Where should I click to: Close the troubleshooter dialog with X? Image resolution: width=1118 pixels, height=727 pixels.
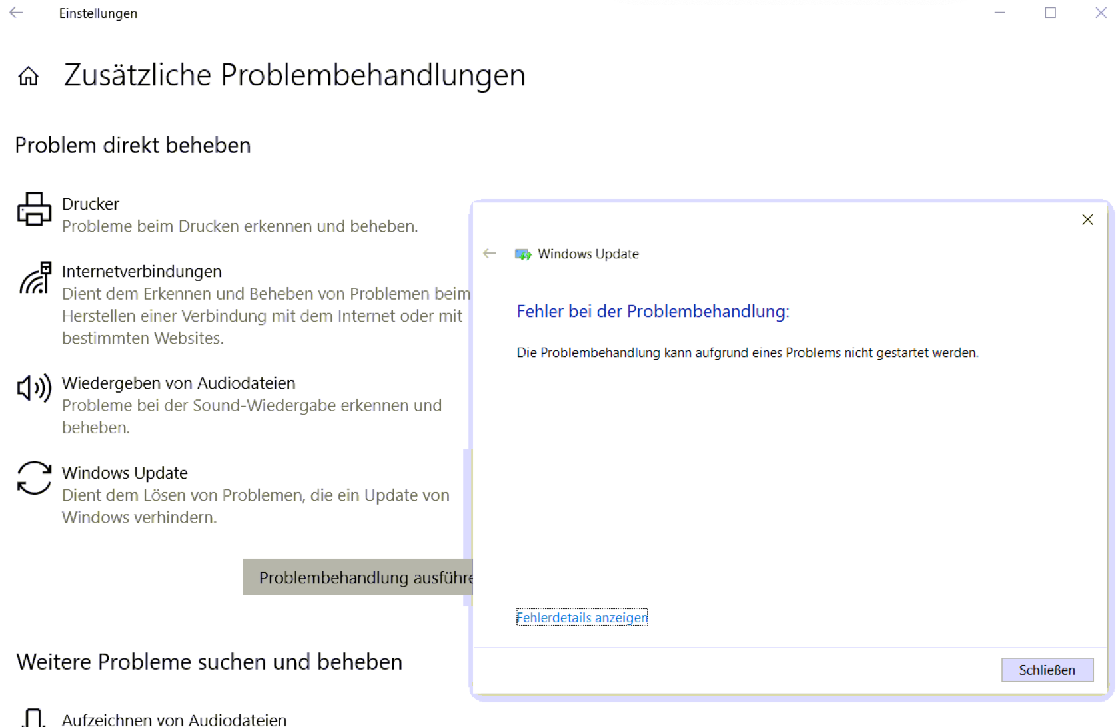coord(1087,220)
